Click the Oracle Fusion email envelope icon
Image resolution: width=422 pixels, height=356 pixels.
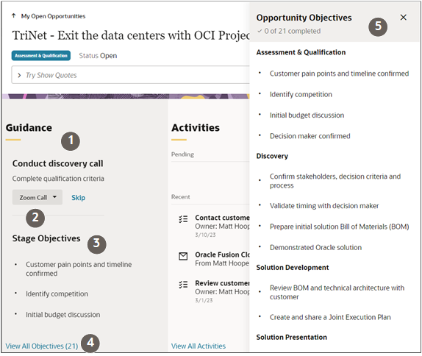coord(183,256)
